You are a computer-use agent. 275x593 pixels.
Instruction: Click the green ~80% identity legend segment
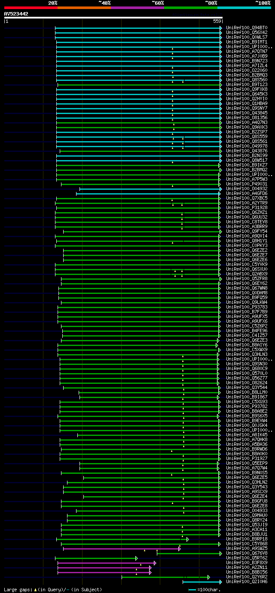pos(191,8)
